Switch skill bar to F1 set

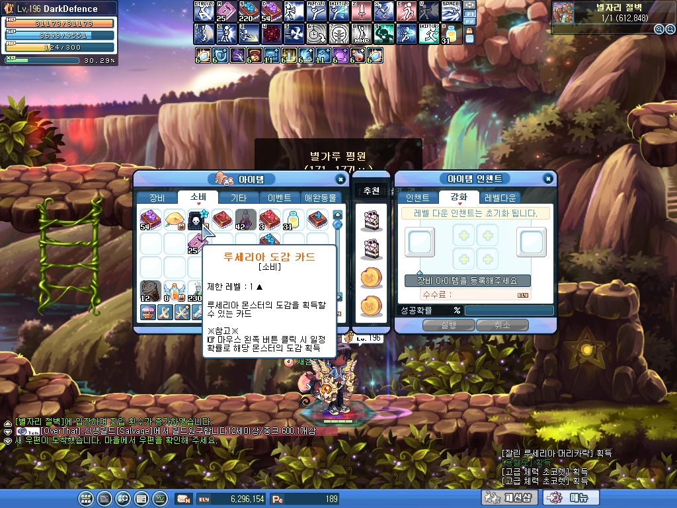pos(469,14)
